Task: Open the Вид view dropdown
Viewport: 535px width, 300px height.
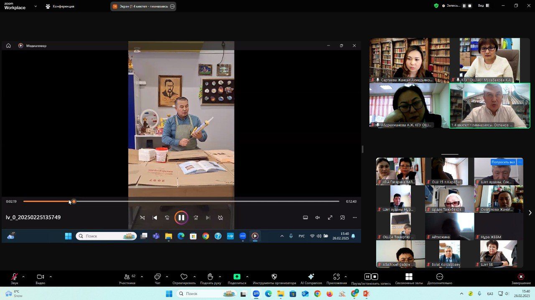Action: (483, 6)
